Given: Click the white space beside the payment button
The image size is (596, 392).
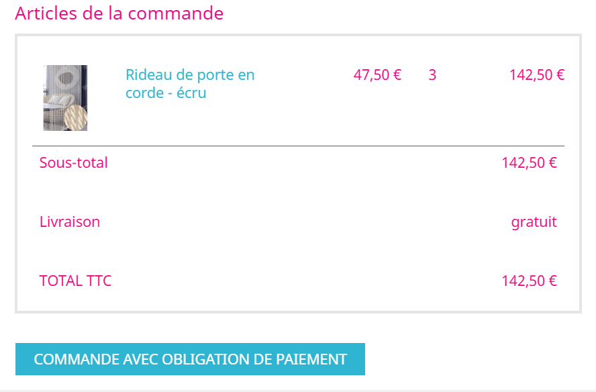Looking at the screenshot, I should point(470,359).
